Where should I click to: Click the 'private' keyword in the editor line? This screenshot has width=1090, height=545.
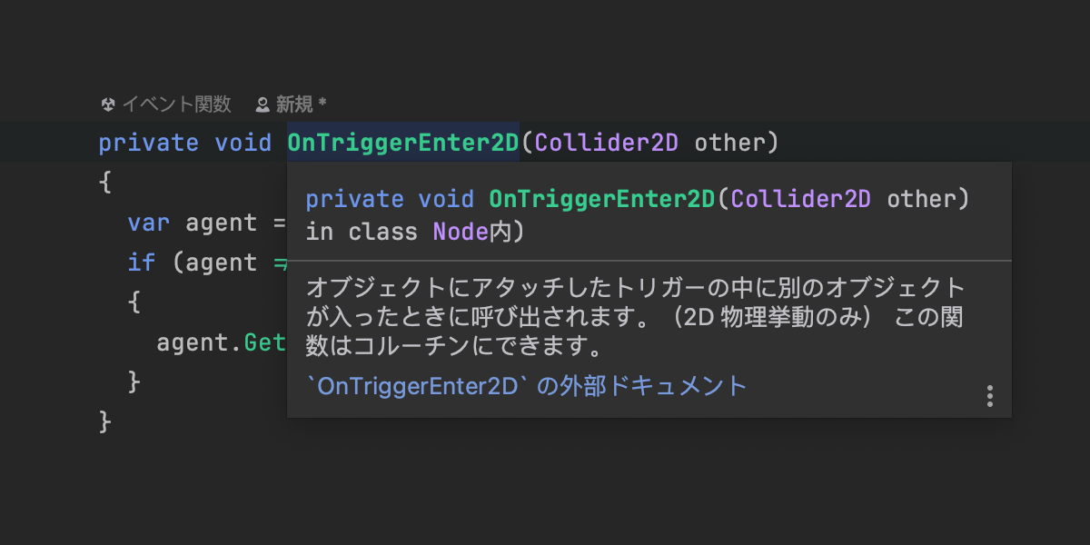click(148, 143)
